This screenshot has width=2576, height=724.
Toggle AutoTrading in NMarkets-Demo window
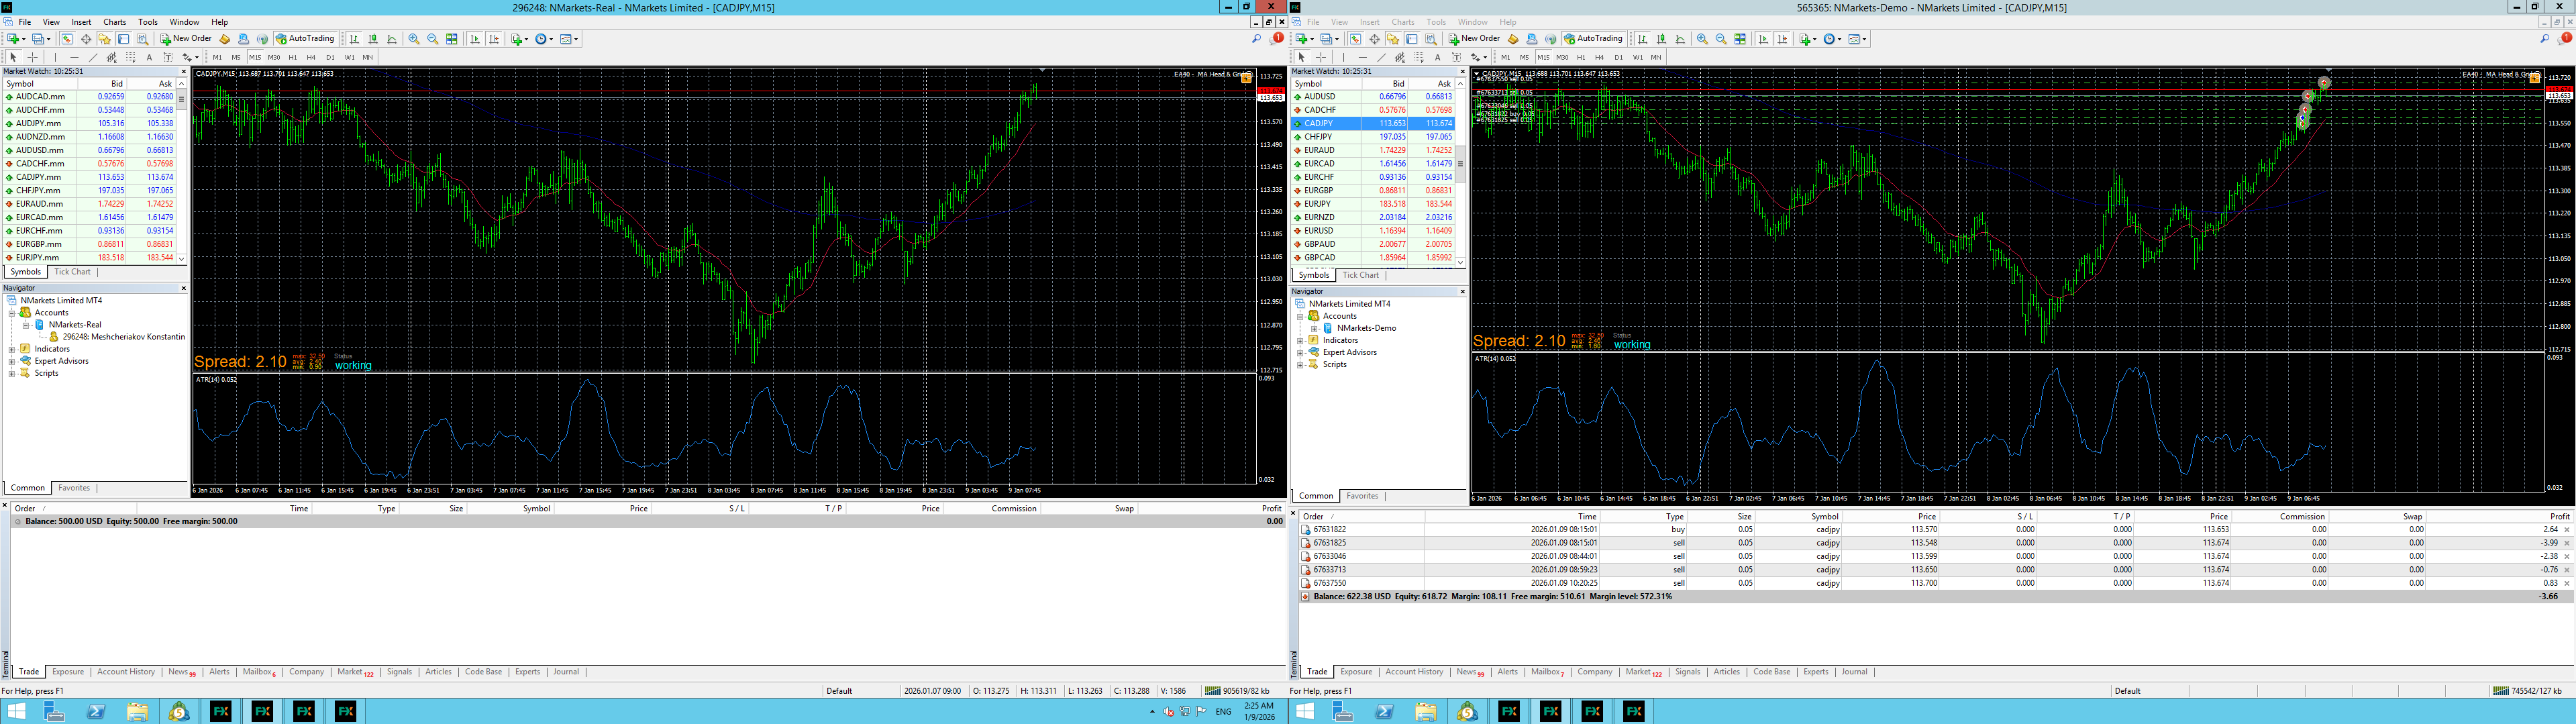pyautogui.click(x=1593, y=39)
